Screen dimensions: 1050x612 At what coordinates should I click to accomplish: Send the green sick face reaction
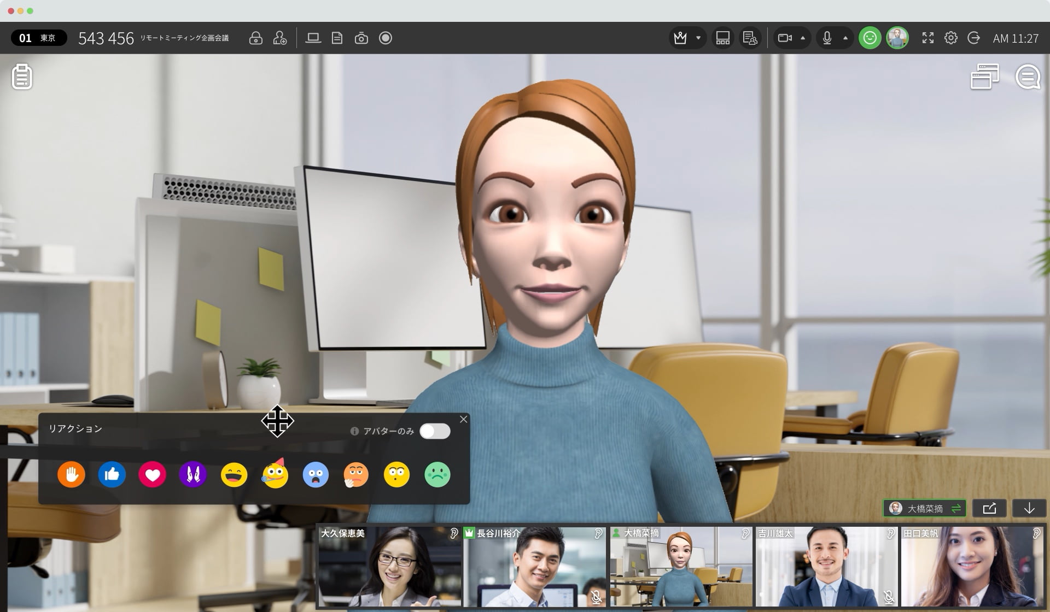(x=437, y=474)
